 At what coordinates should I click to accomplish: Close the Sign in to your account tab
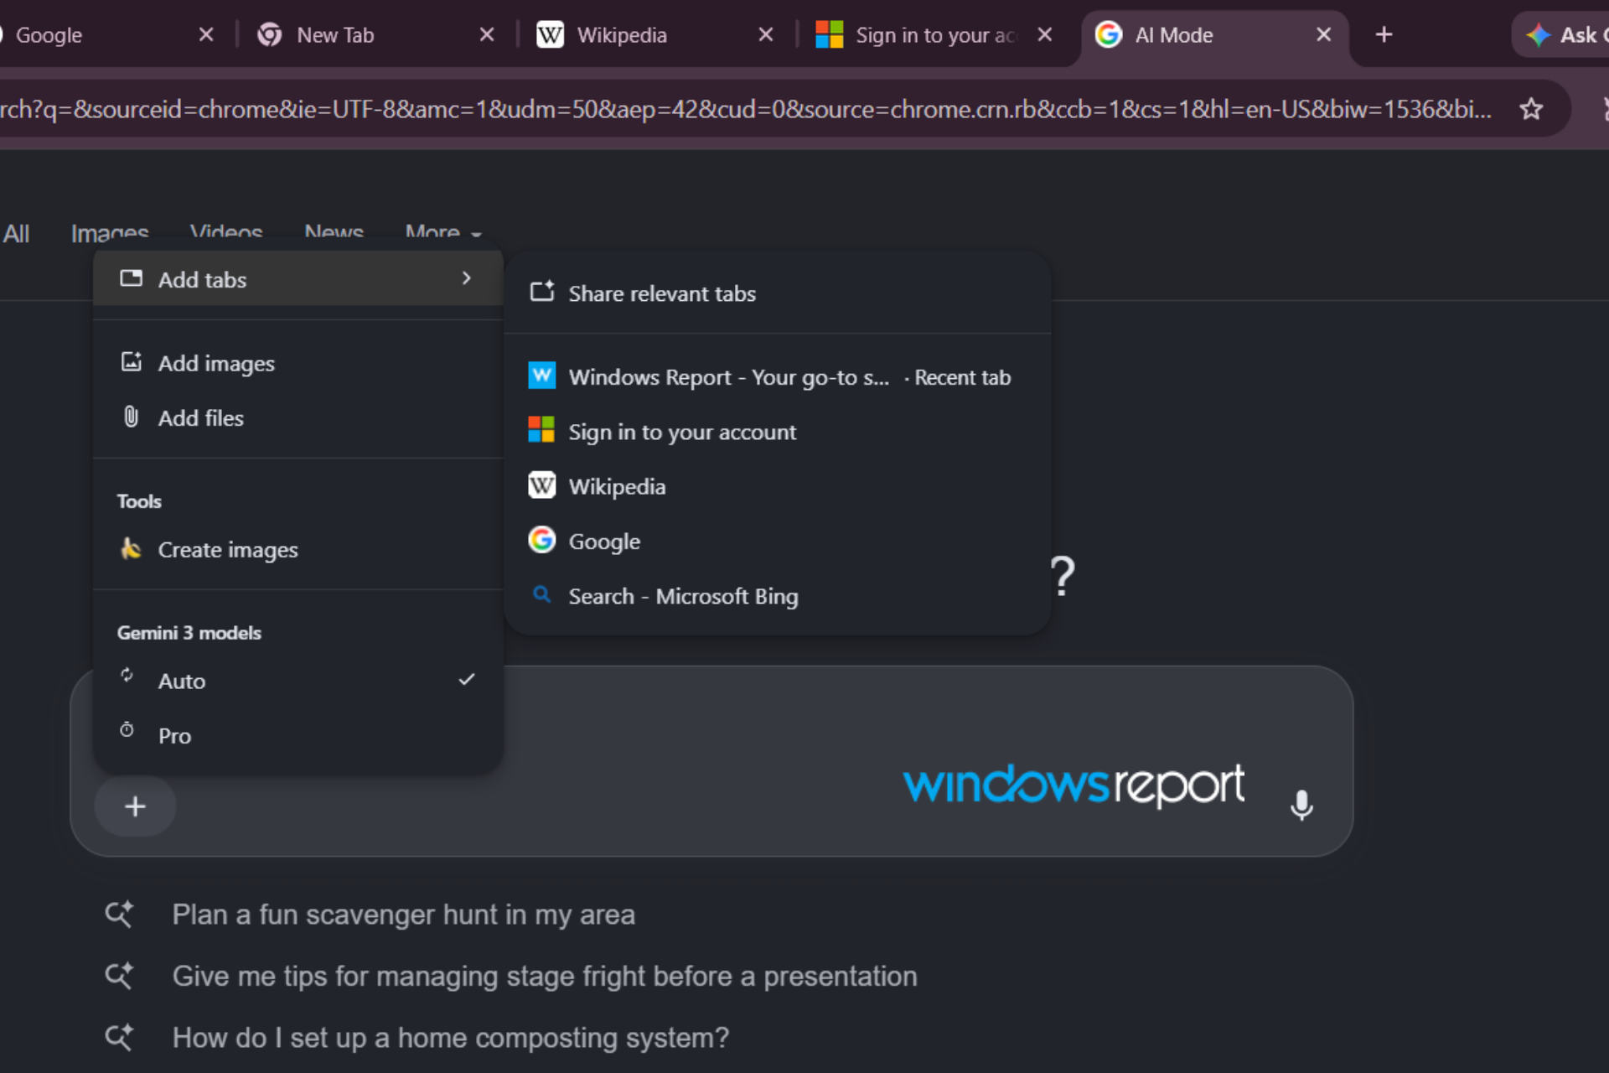1045,34
